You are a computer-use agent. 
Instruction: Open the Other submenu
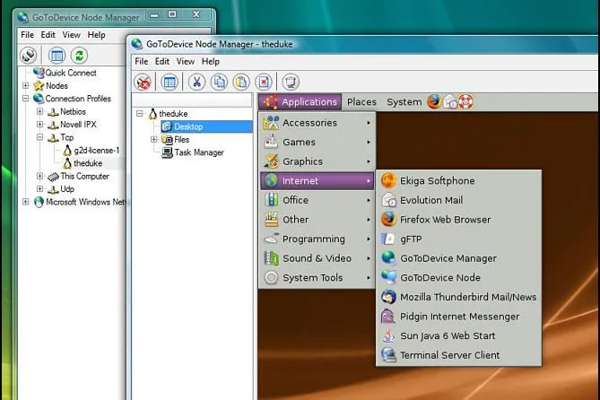pyautogui.click(x=317, y=220)
